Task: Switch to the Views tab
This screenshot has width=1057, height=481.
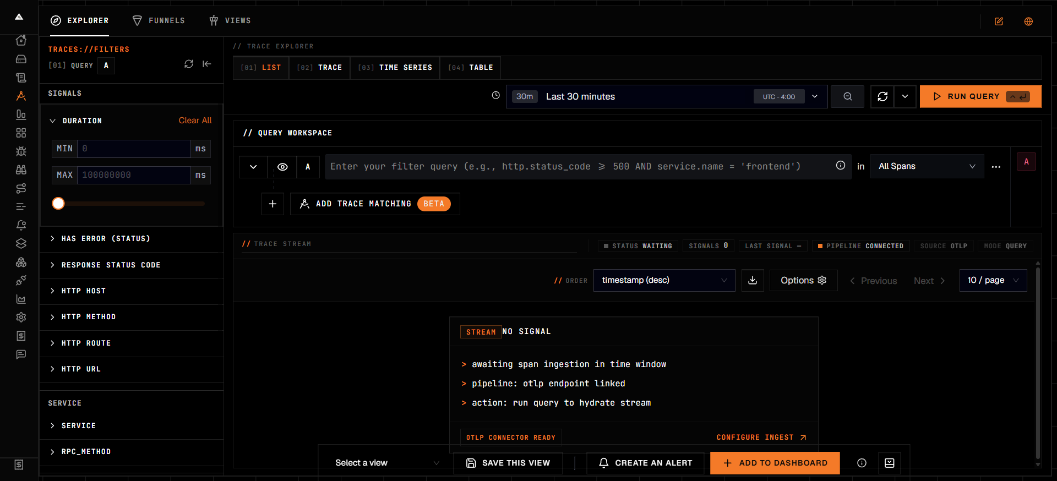Action: 230,21
